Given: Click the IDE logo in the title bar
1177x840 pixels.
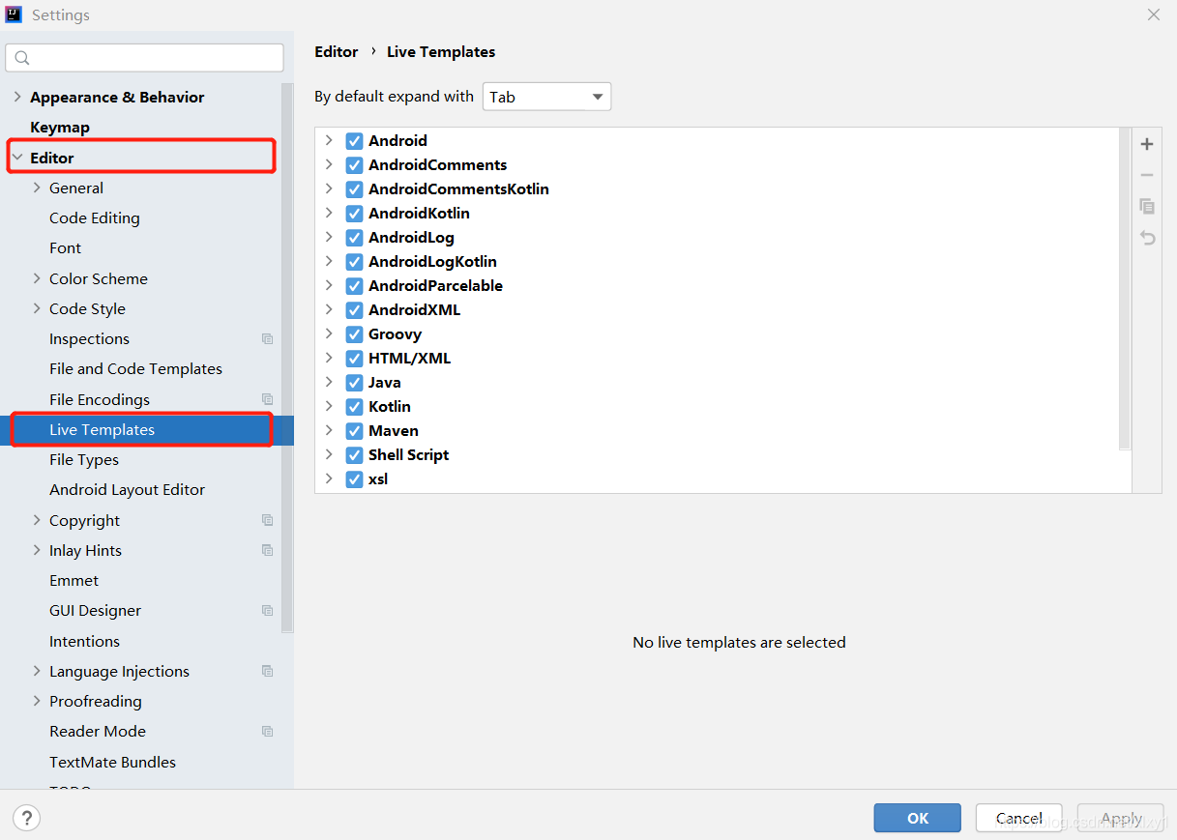Looking at the screenshot, I should coord(13,14).
